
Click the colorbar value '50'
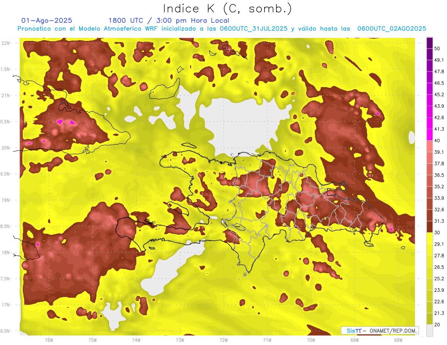pos(437,48)
